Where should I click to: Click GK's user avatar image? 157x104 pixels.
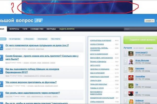point(131,93)
